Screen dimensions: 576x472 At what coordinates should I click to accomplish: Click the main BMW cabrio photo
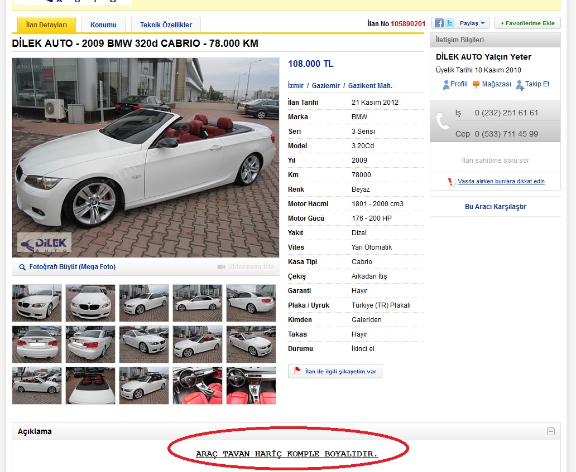[146, 157]
